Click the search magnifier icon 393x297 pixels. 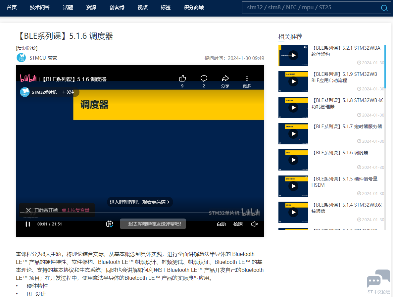384,8
